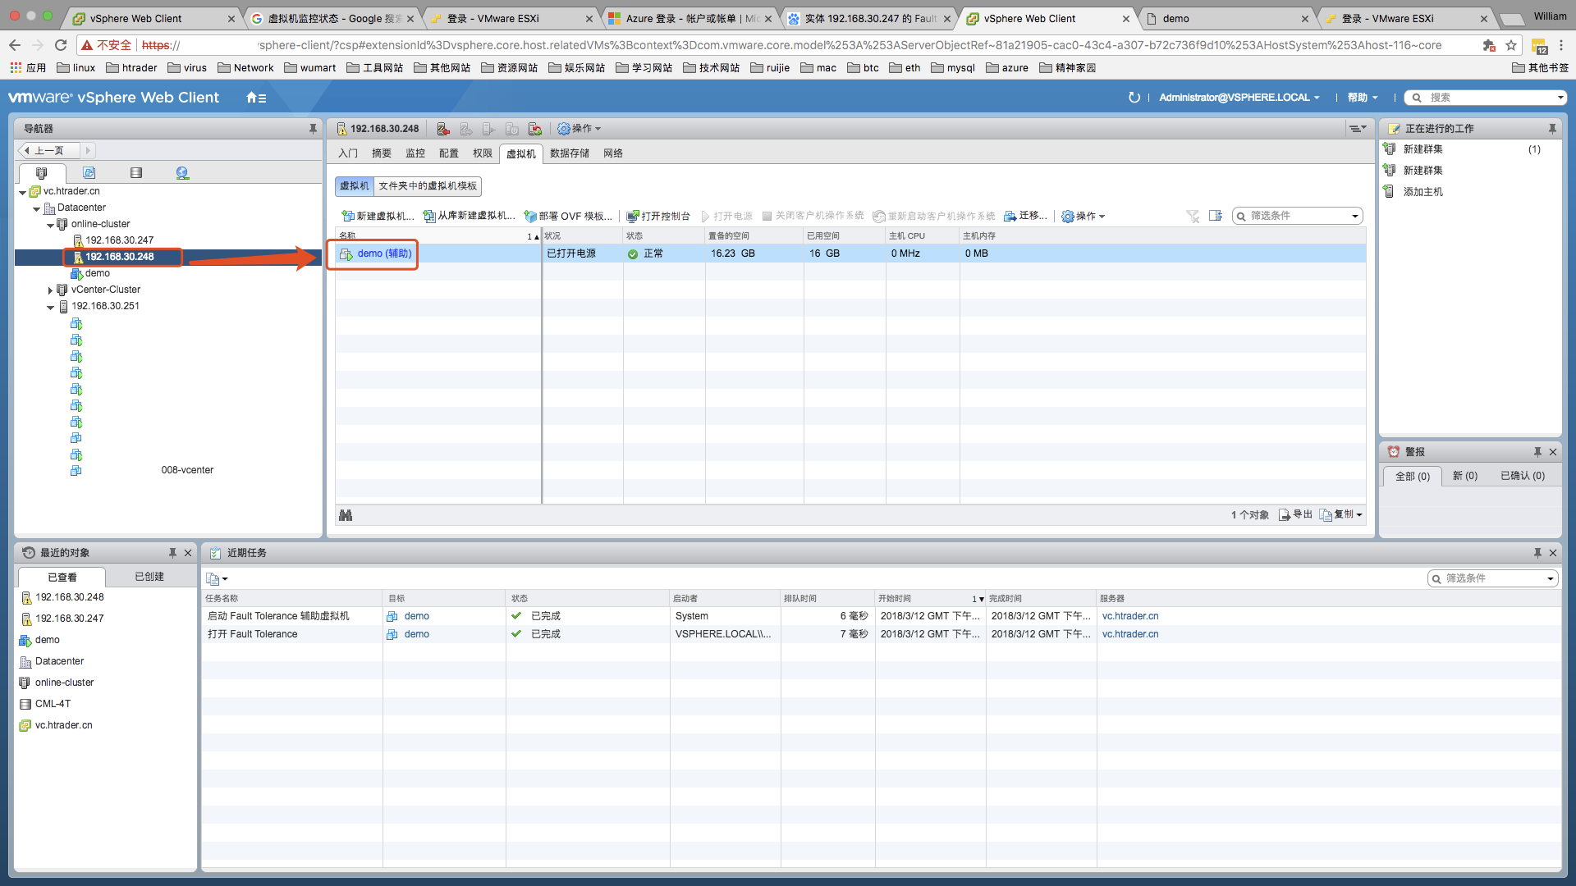
Task: Switch to the 配置 configure tab
Action: coord(448,153)
